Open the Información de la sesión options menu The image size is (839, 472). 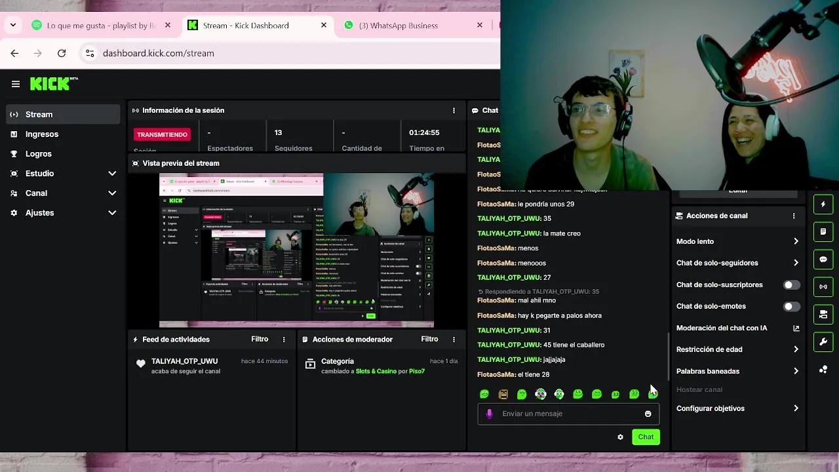[x=454, y=111]
